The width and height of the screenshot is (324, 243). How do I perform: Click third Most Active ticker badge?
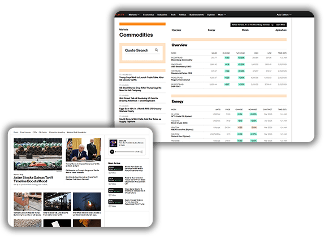pyautogui.click(x=115, y=190)
